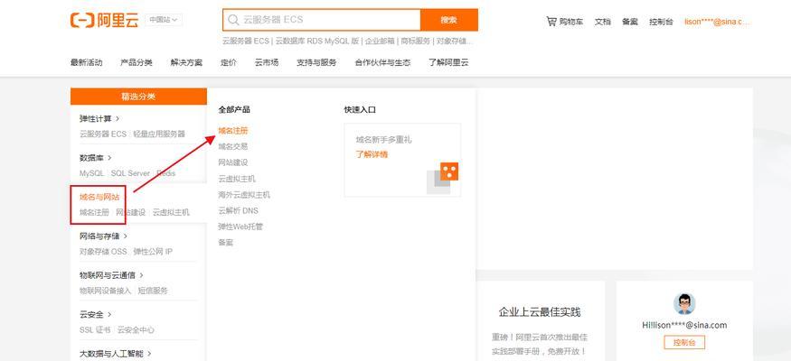The image size is (791, 361).
Task: Open 物联网设备接入 link
Action: 105,291
